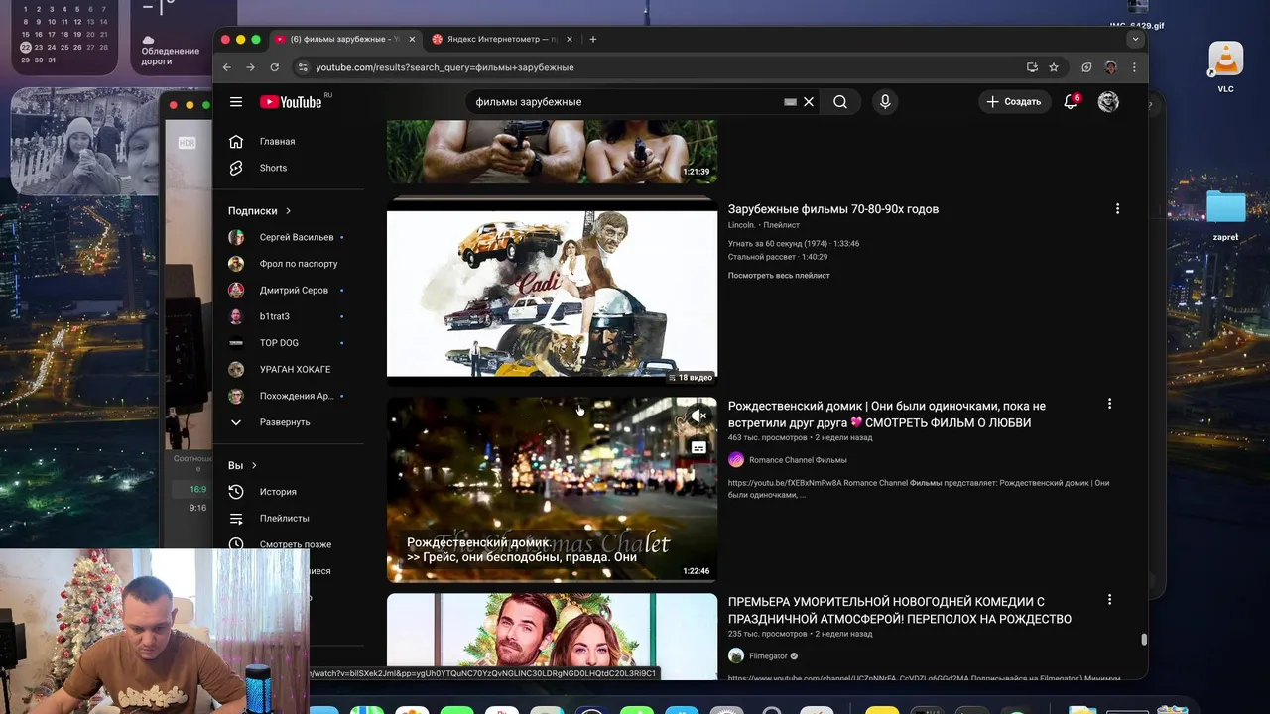1270x714 pixels.
Task: Open the zapret folder on desktop
Action: [1226, 213]
